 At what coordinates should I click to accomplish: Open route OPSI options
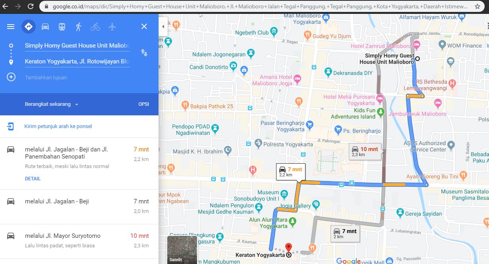[x=144, y=104]
